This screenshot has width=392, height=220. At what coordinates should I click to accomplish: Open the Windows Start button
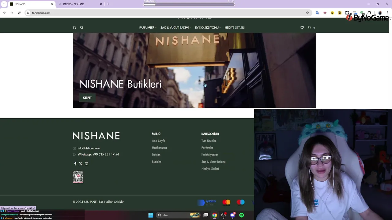pos(151,215)
